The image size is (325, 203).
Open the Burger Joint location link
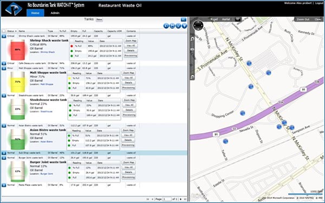(47, 174)
